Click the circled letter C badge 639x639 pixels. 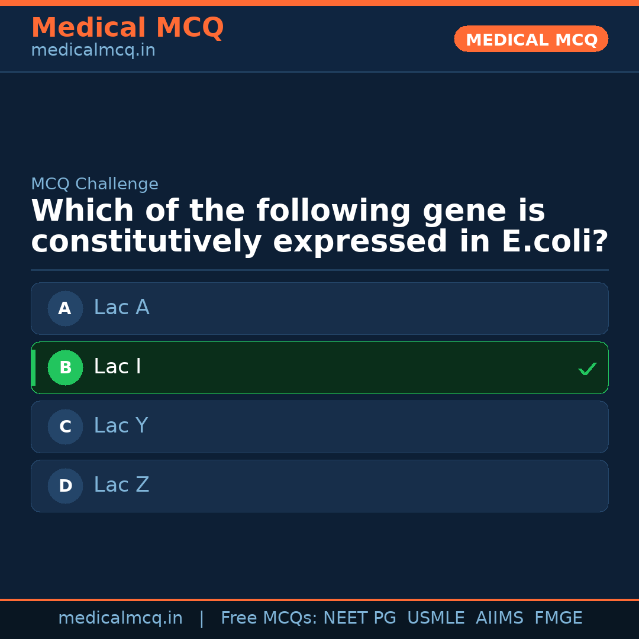click(65, 427)
